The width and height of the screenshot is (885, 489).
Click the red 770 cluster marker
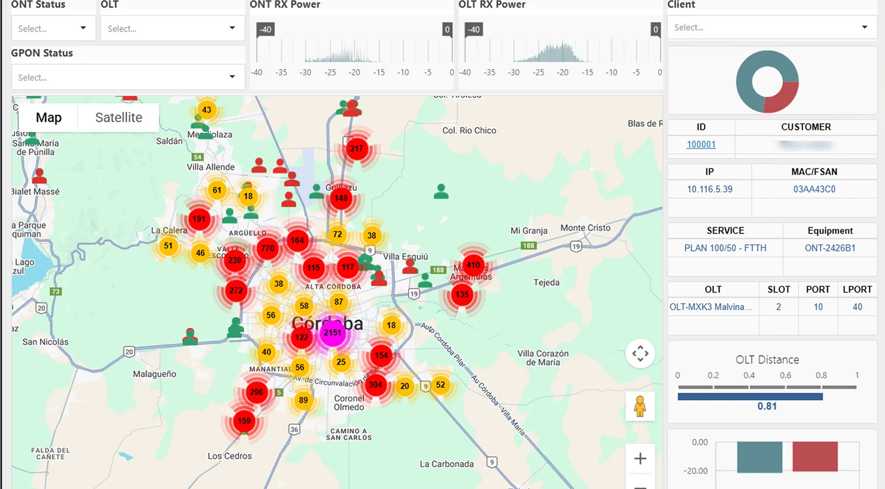tap(268, 248)
